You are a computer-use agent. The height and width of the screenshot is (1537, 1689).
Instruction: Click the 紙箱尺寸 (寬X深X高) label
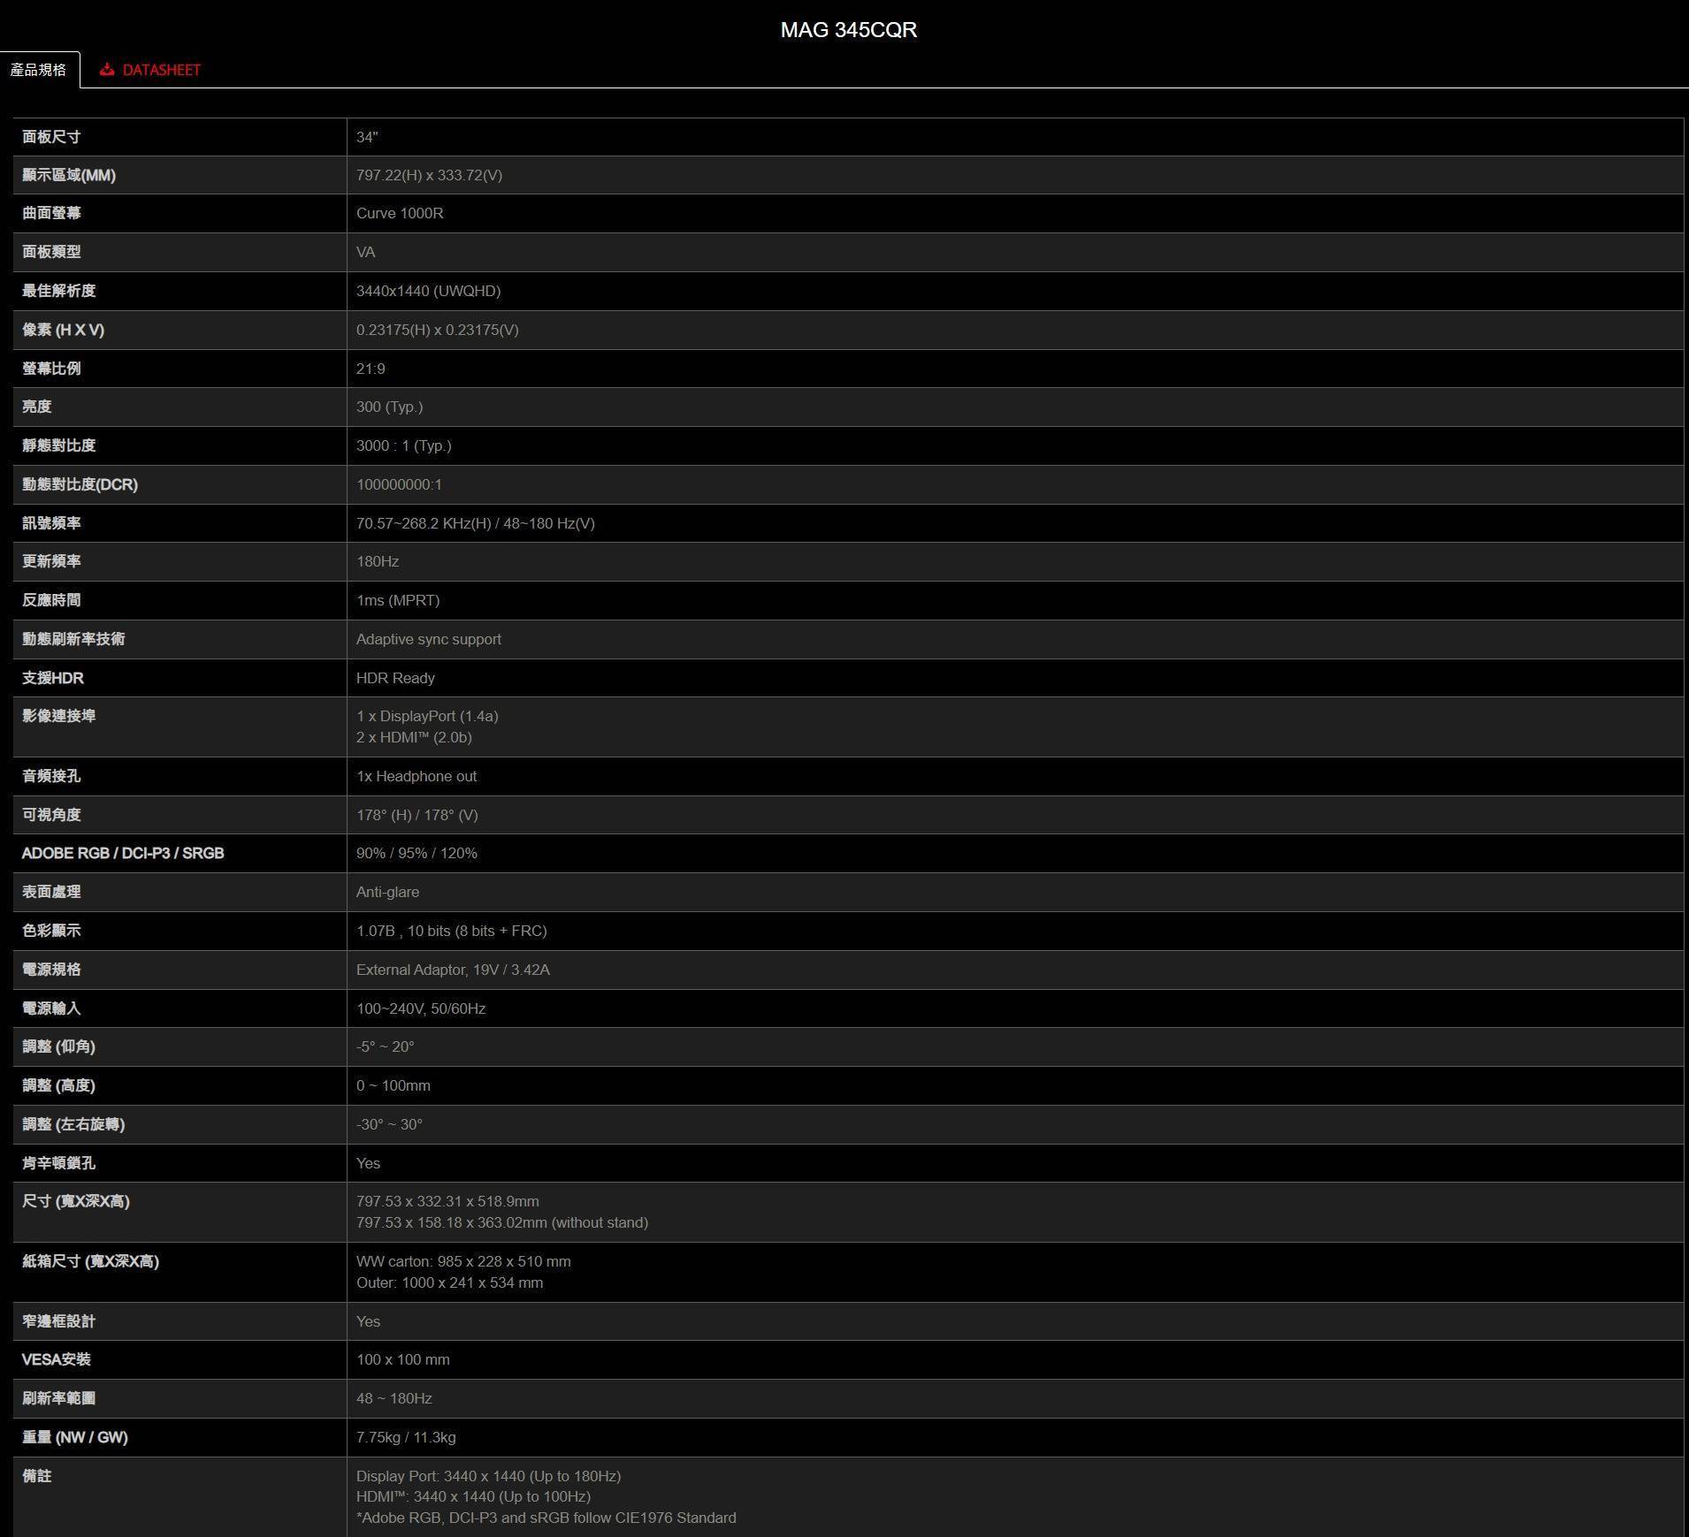pos(90,1261)
